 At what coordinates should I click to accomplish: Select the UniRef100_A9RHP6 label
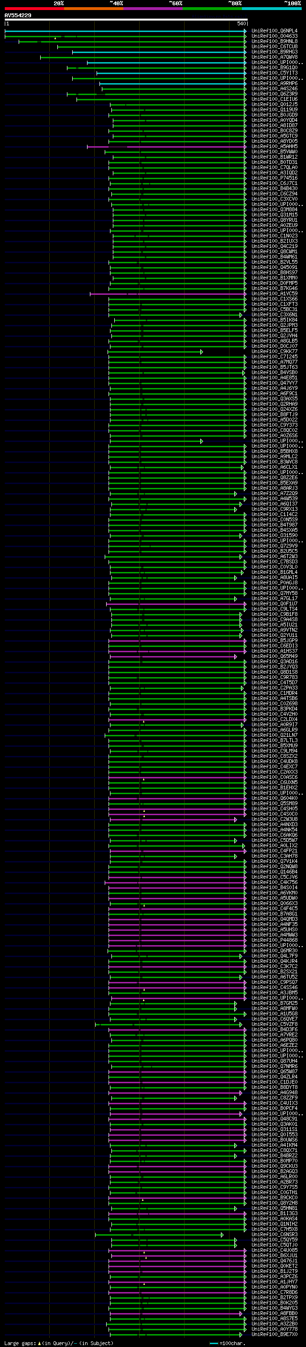pyautogui.click(x=274, y=83)
